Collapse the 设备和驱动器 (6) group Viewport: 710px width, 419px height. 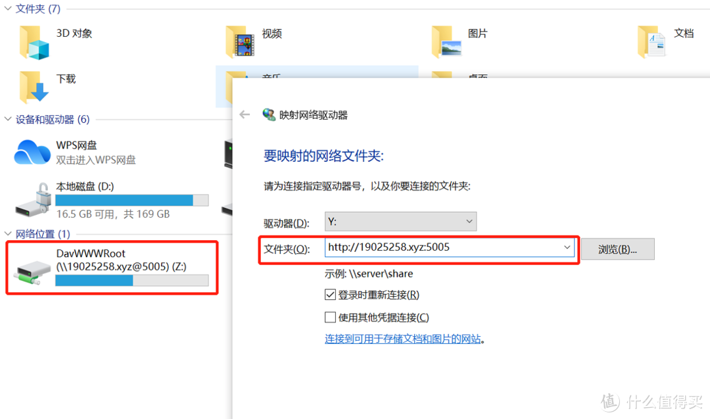coord(8,119)
